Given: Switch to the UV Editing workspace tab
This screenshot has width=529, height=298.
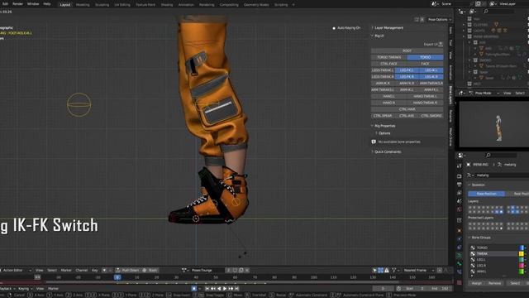Looking at the screenshot, I should click(x=122, y=5).
